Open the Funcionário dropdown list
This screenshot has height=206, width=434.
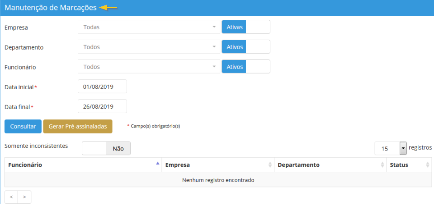149,67
